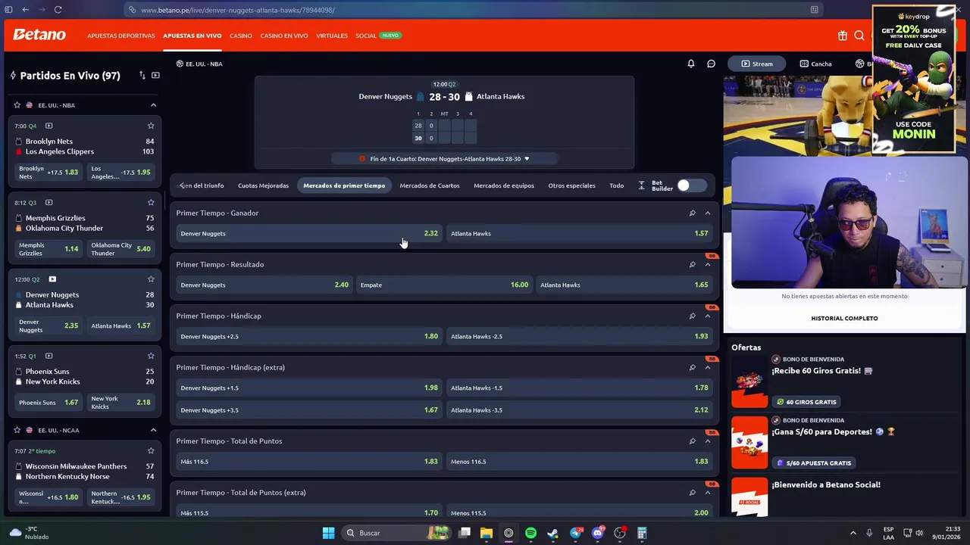The height and width of the screenshot is (545, 970).
Task: Switch to the Mercados de equipos tab
Action: click(504, 185)
